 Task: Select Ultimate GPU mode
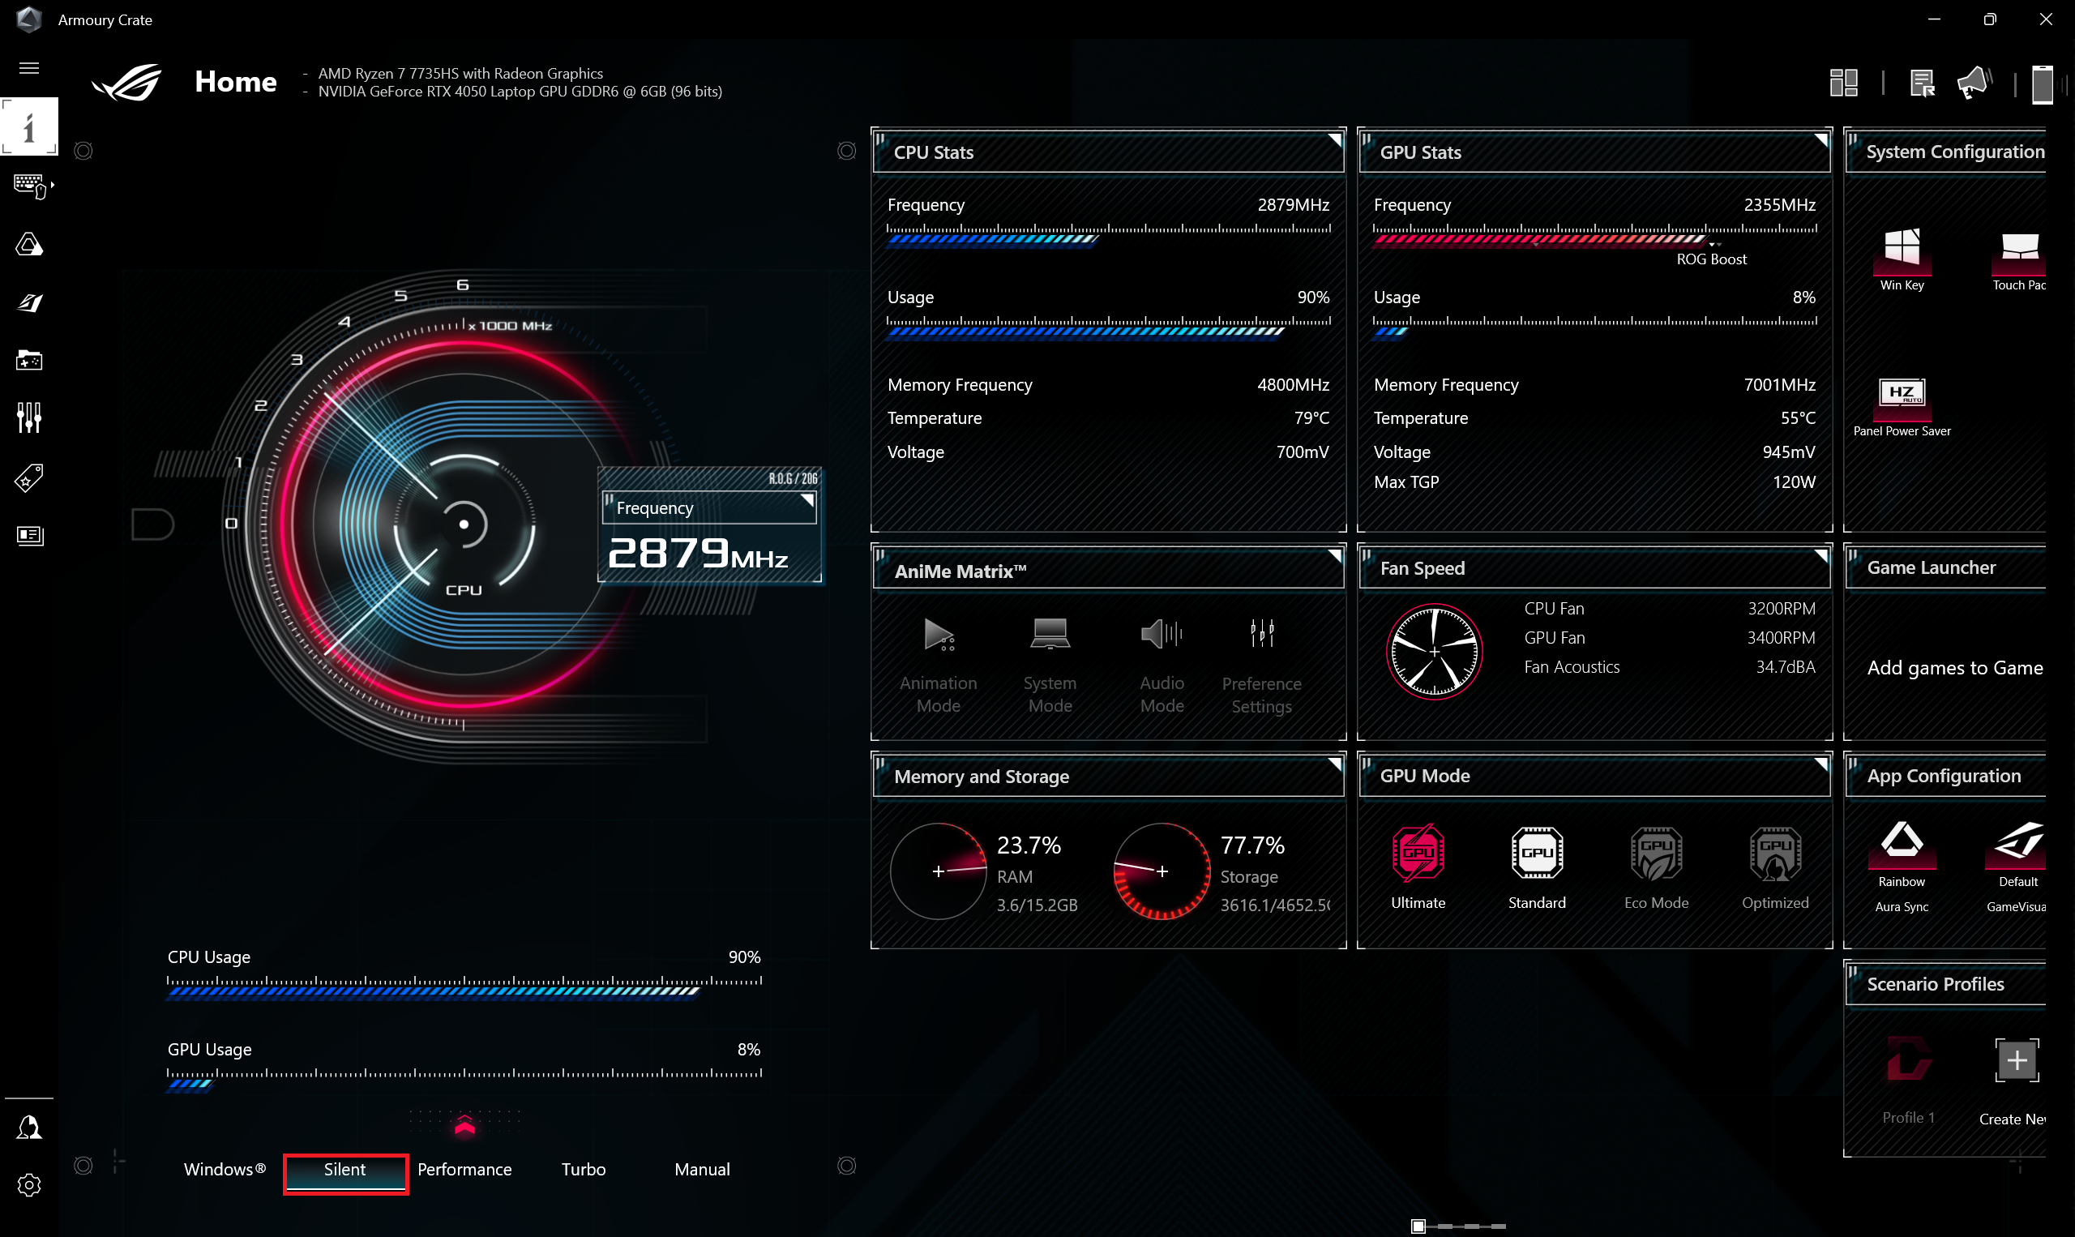coord(1418,867)
